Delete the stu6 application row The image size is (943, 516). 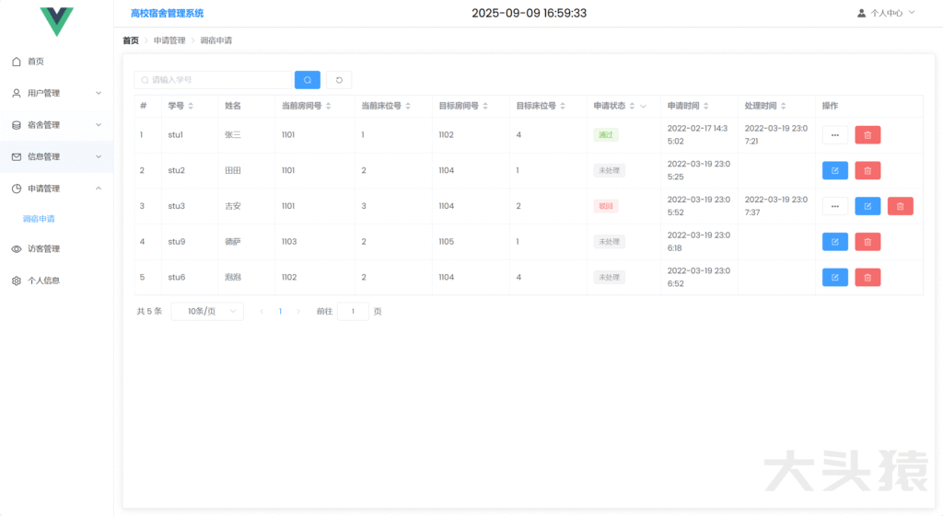point(867,277)
